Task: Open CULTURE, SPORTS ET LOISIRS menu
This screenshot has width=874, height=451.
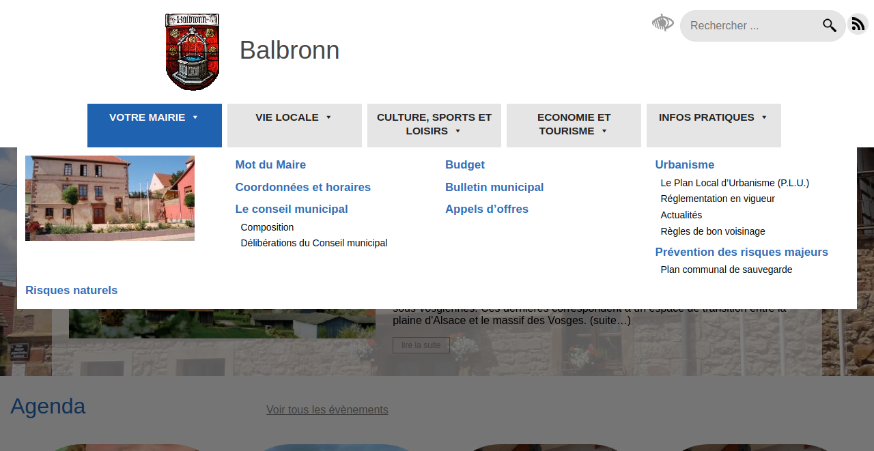Action: click(x=434, y=126)
